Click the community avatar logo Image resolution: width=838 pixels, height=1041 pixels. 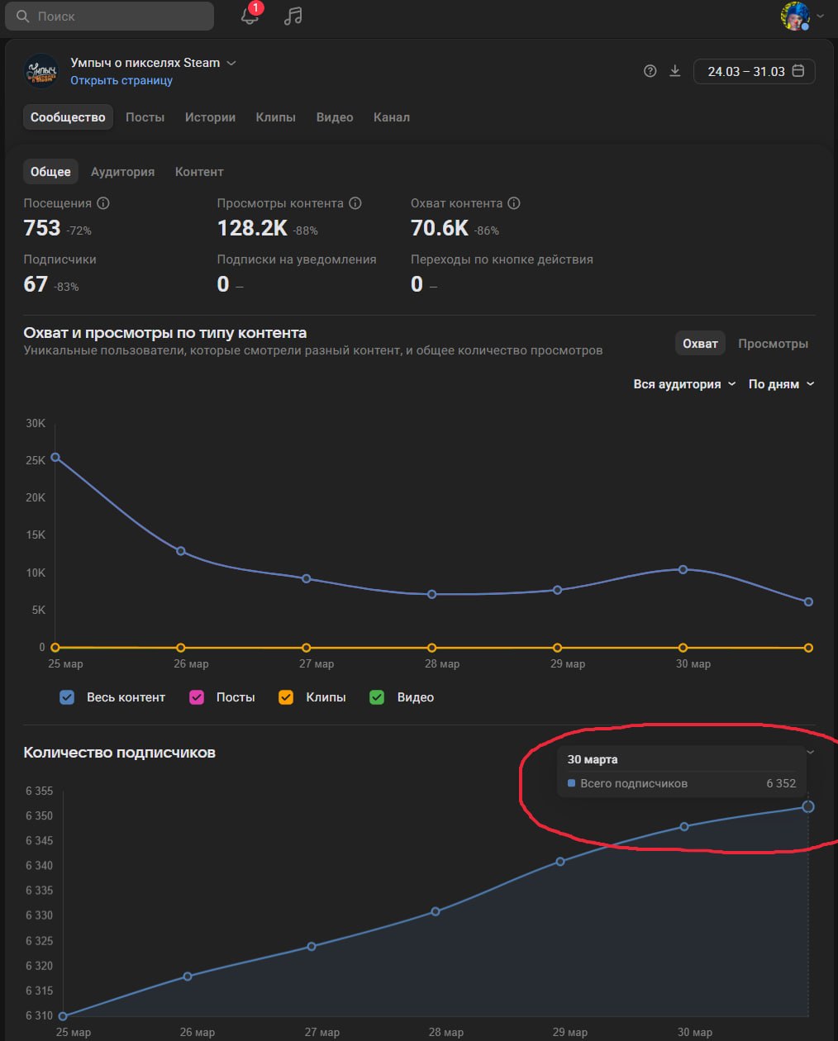click(x=41, y=71)
